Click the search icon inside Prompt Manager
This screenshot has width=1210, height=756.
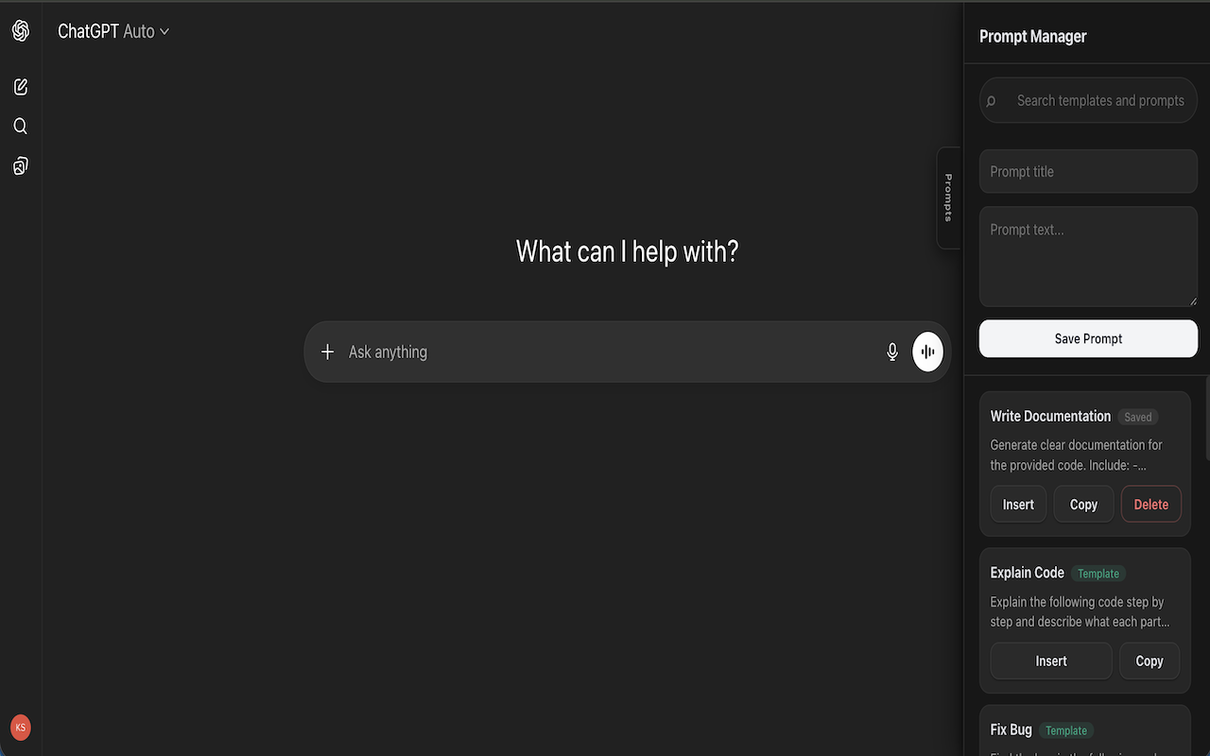click(x=990, y=100)
